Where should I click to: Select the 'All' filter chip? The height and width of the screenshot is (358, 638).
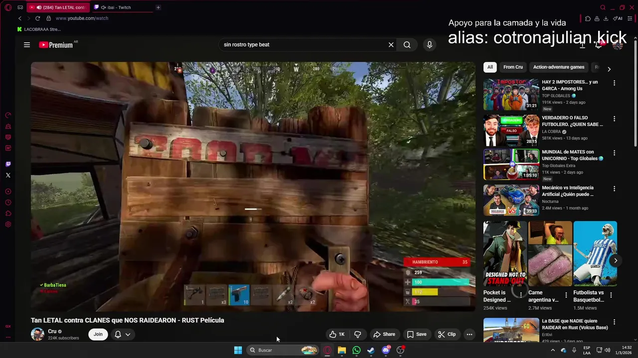click(x=490, y=67)
